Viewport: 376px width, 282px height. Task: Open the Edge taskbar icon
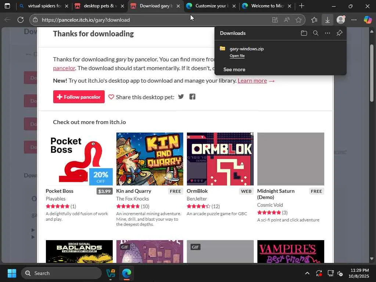(127, 273)
